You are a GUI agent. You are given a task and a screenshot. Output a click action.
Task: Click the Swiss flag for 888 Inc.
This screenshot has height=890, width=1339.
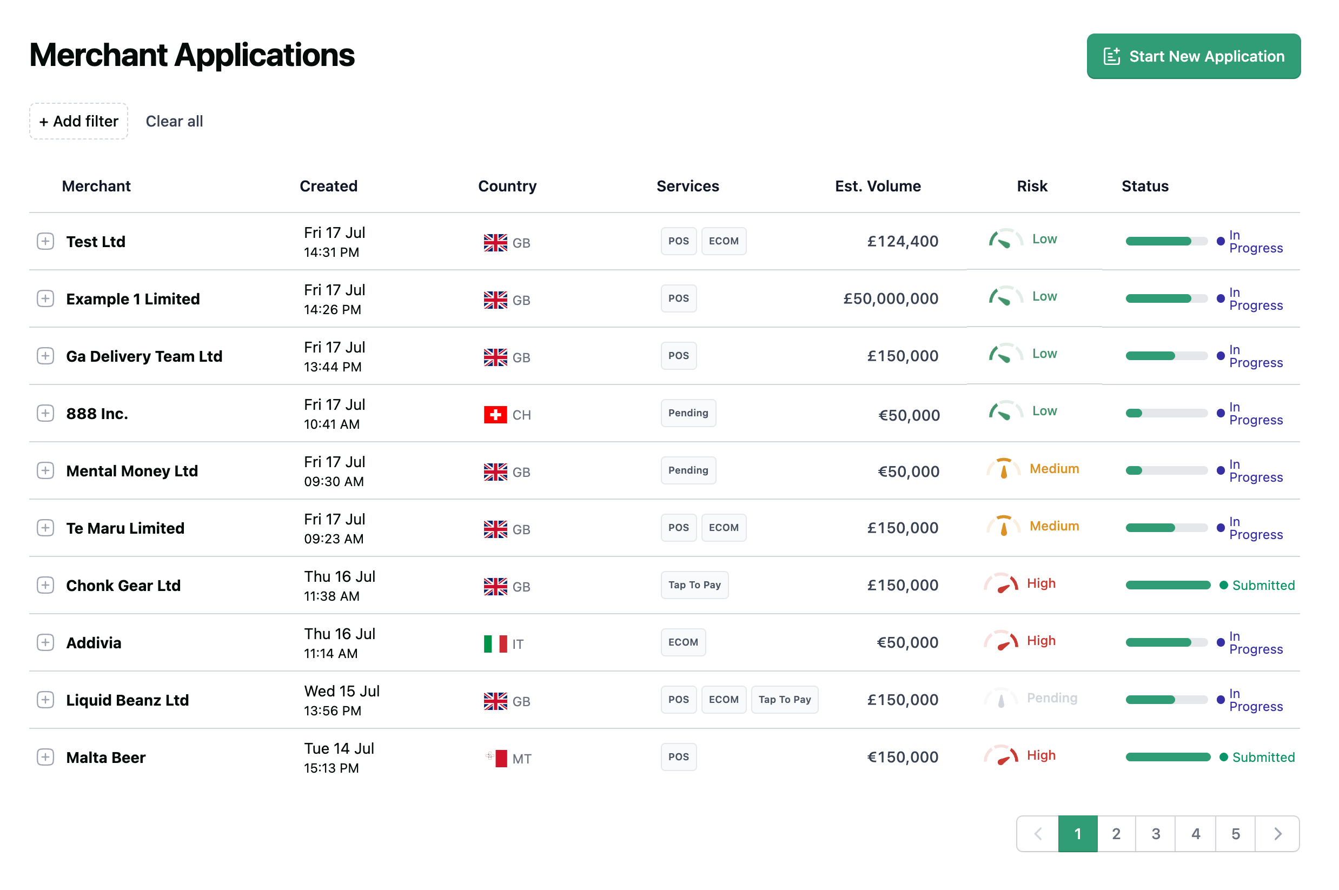point(495,415)
